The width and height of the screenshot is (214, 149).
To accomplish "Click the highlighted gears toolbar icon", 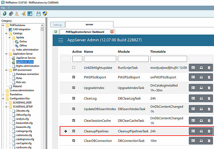I will [x=30, y=13].
